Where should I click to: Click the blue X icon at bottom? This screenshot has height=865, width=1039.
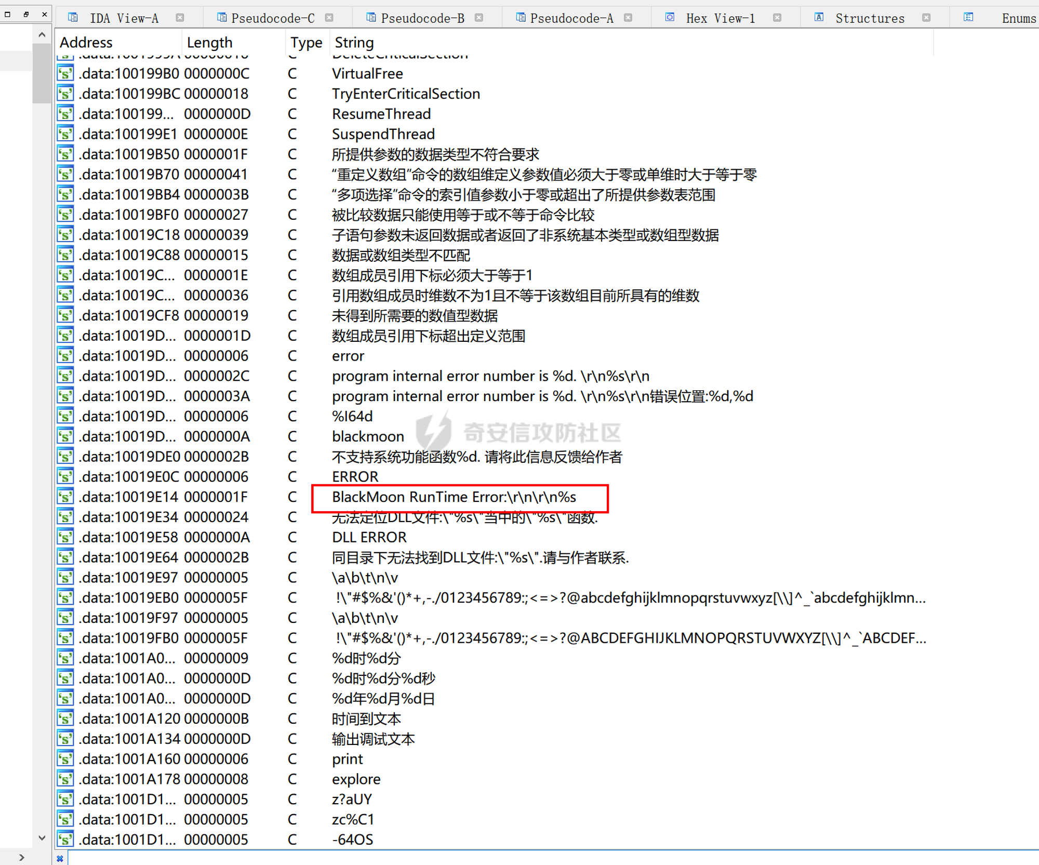(60, 858)
